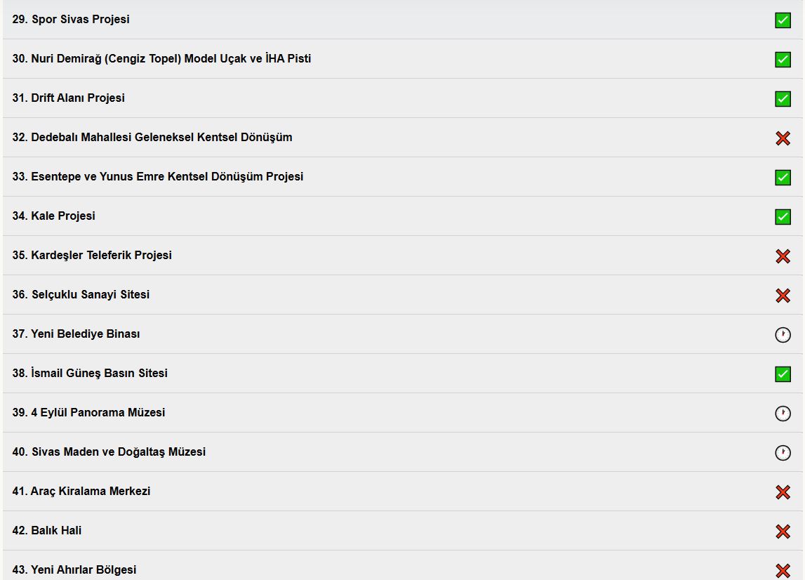Click green checkbox for Nuri Demirağ Model Uçak pisti
805x580 pixels.
[x=783, y=60]
